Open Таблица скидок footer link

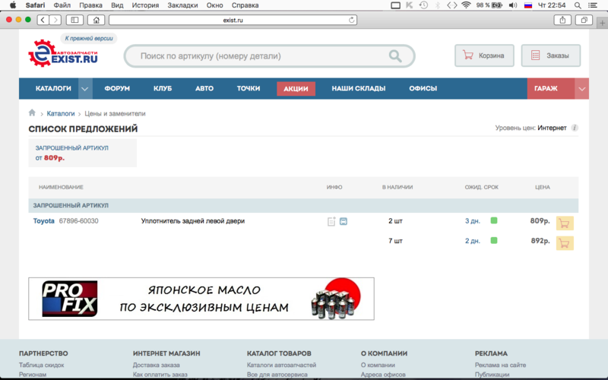coord(42,365)
